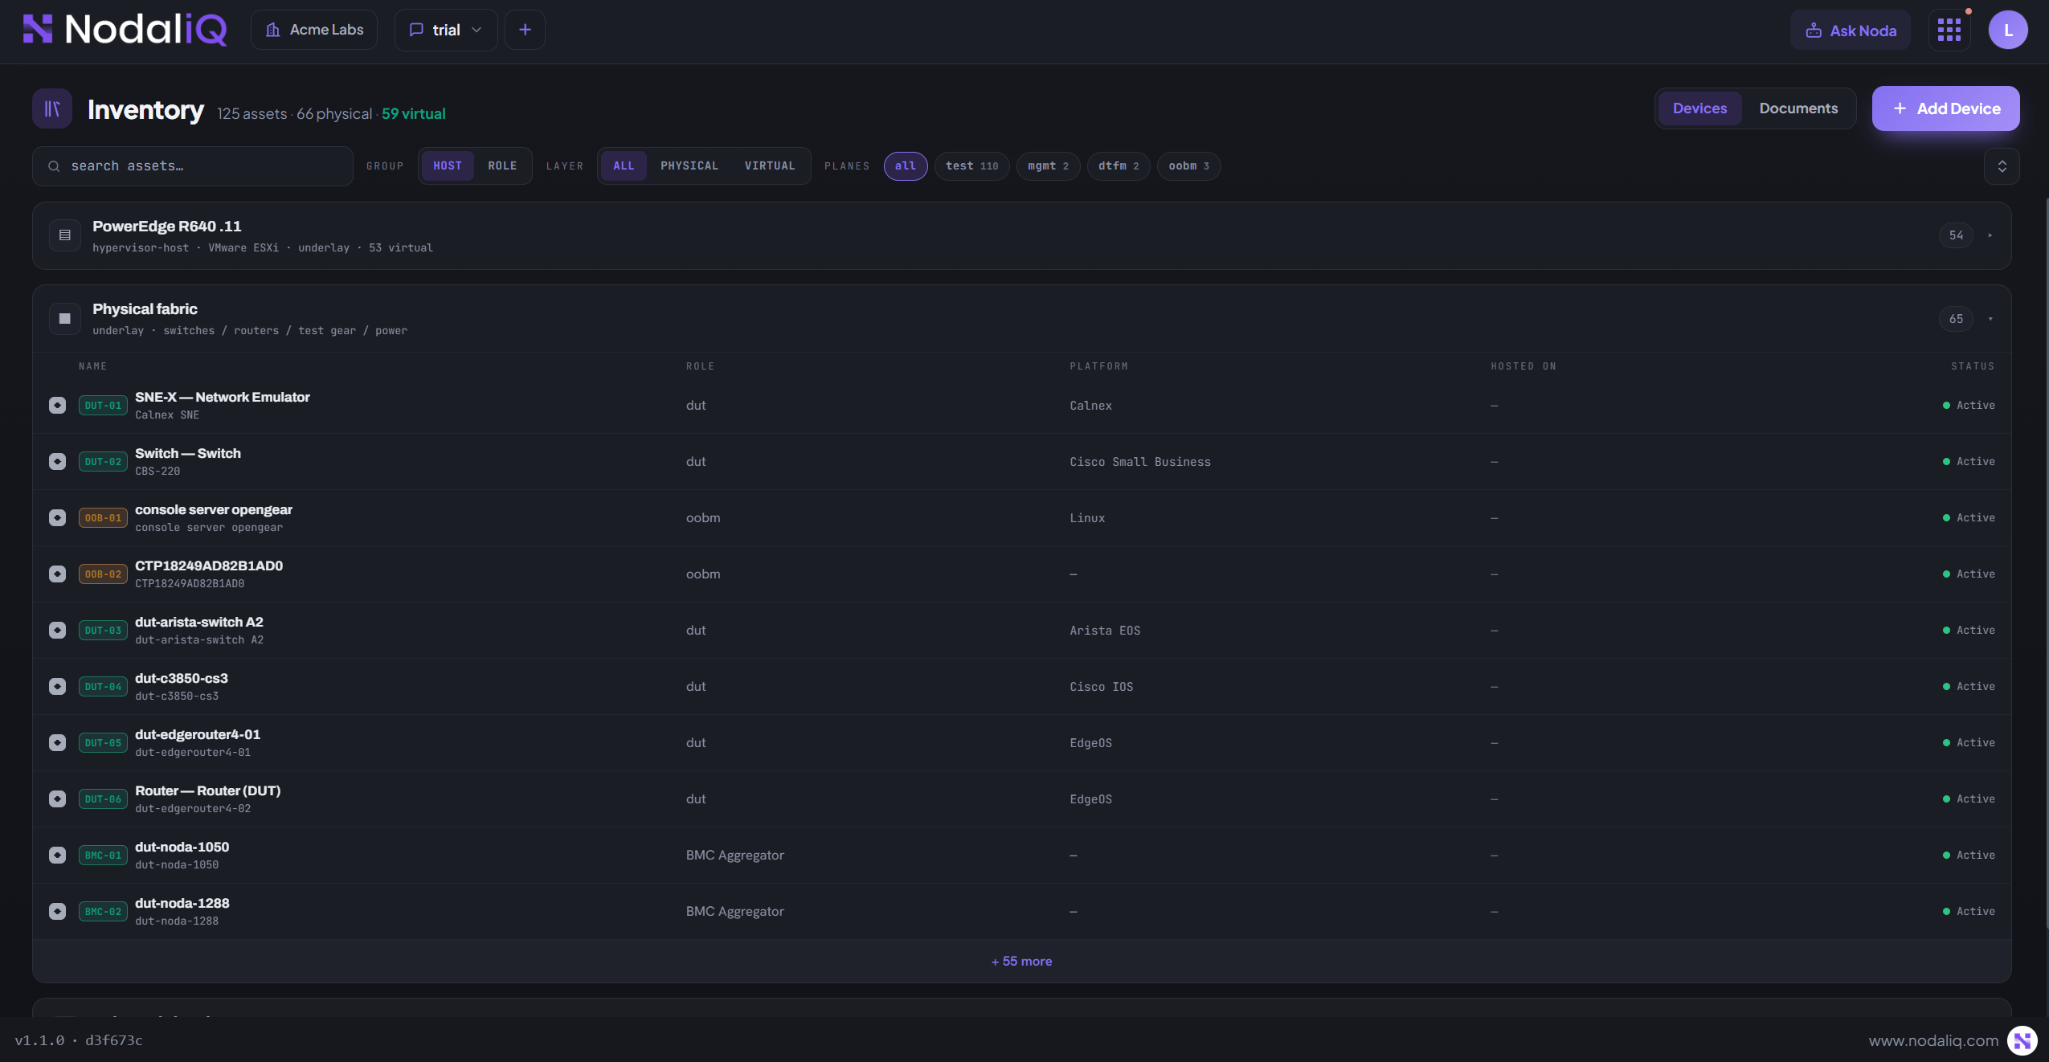Click Active status of dut-c3850-cs3 row

[1969, 687]
